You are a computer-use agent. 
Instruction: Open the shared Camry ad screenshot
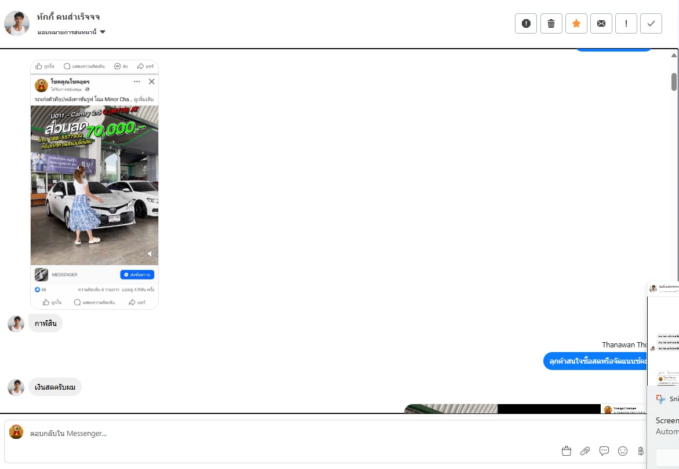coord(95,185)
